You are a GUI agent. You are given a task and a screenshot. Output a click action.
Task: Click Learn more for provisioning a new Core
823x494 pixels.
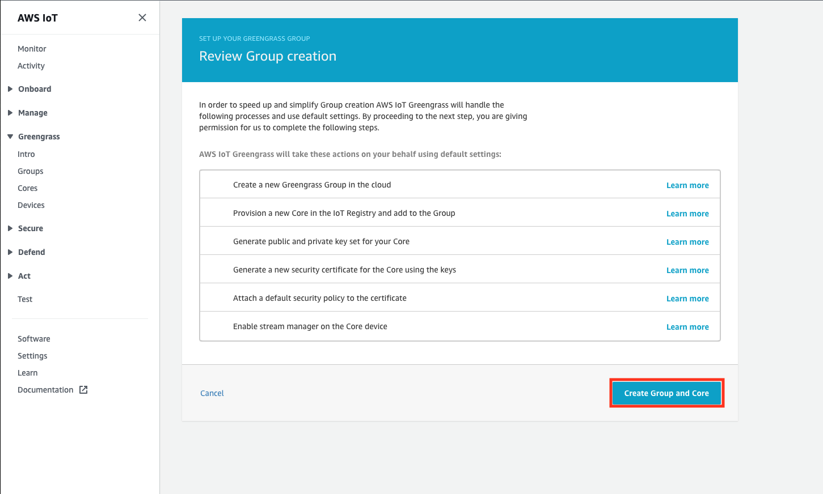point(687,214)
